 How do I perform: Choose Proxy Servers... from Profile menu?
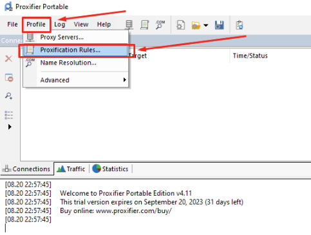pos(76,37)
